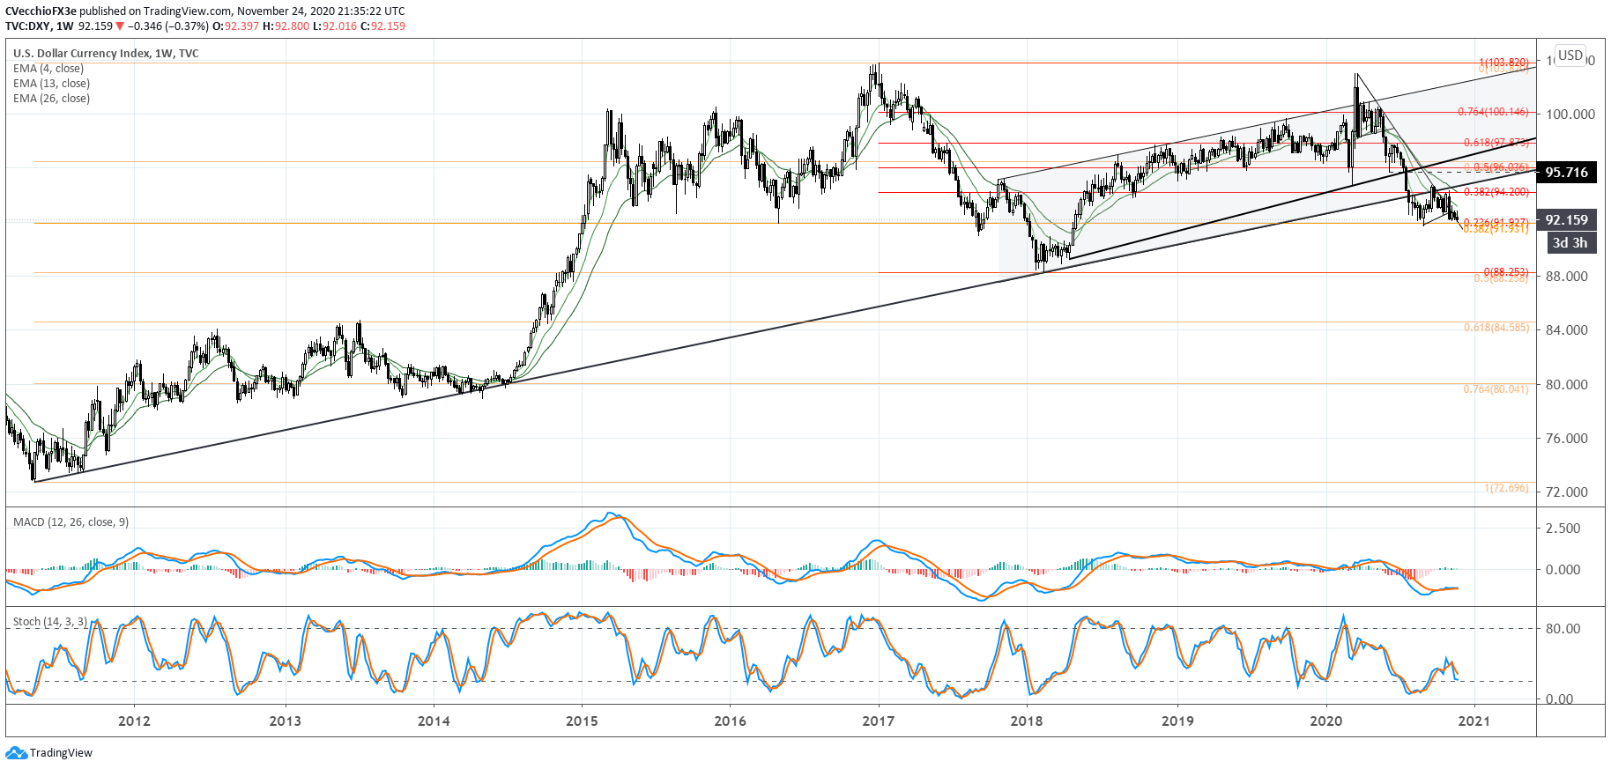1611x769 pixels.
Task: Click the TradingView logo icon
Action: 16,752
